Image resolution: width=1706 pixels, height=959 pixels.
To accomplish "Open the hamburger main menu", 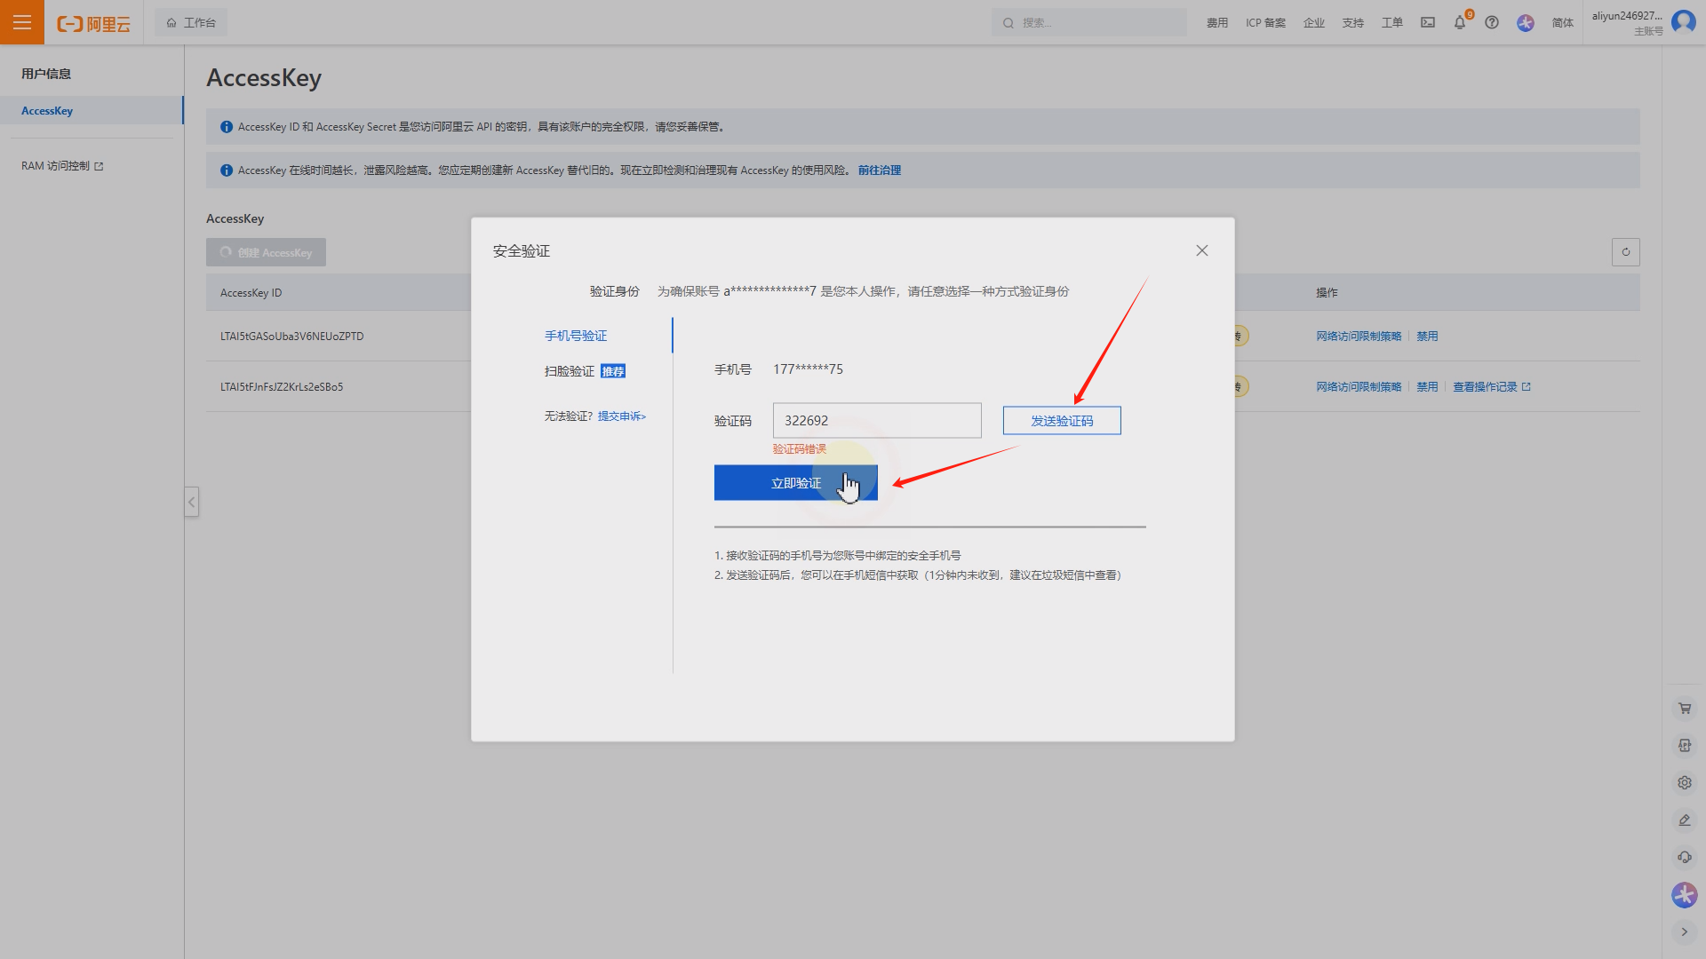I will click(22, 22).
